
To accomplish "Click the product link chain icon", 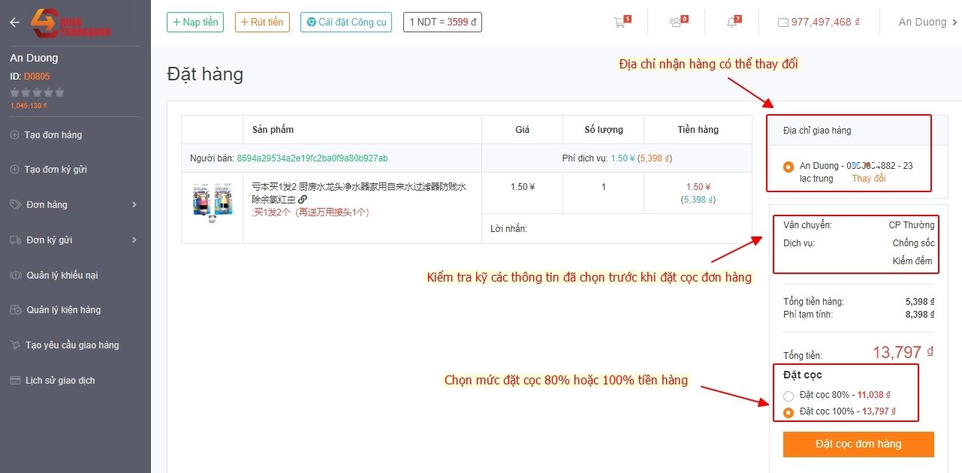I will coord(302,199).
